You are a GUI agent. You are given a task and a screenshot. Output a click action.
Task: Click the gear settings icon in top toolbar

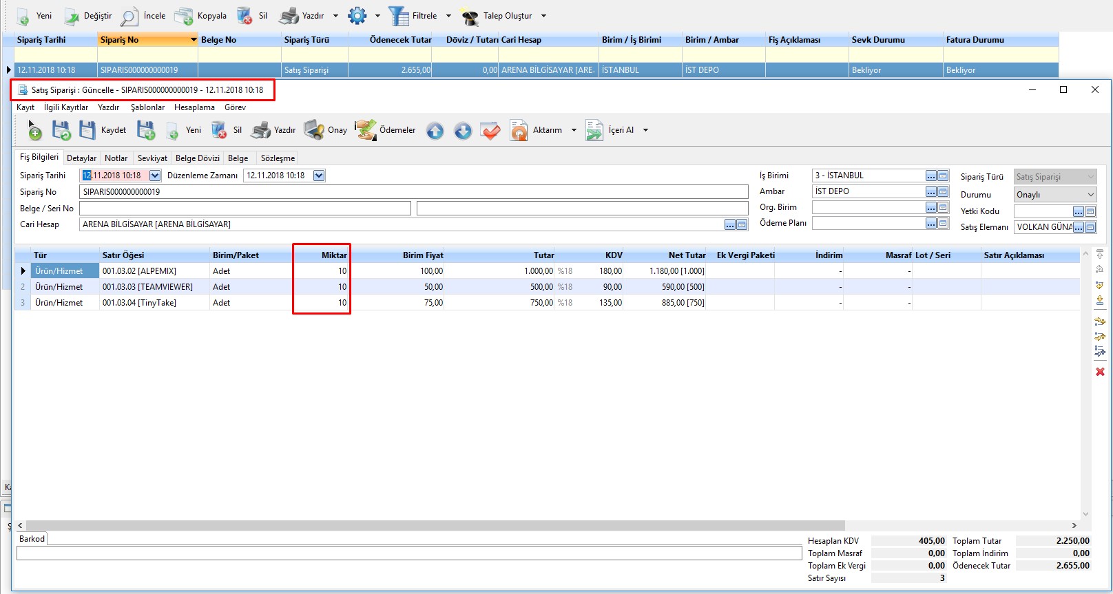pos(357,16)
